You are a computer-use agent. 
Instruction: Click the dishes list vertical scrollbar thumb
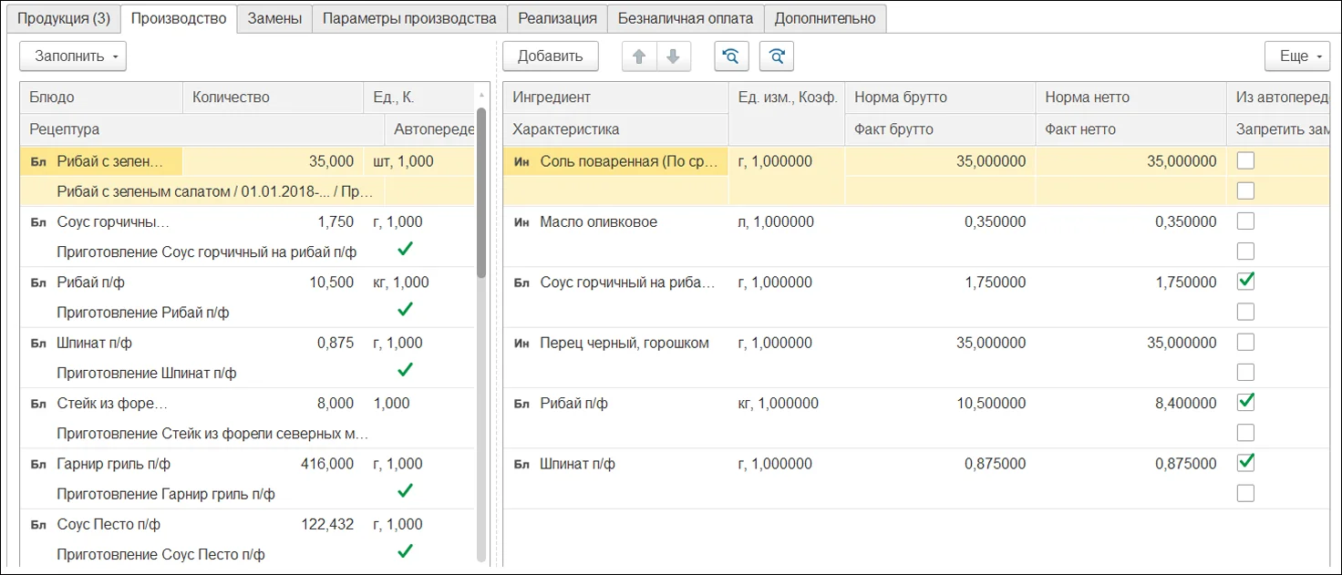click(x=482, y=191)
